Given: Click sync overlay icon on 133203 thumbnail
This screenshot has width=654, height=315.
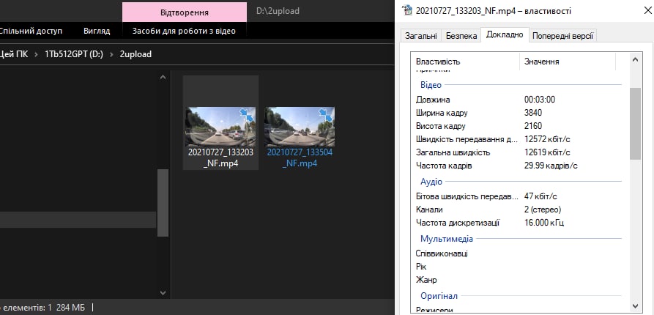Looking at the screenshot, I should tap(247, 115).
